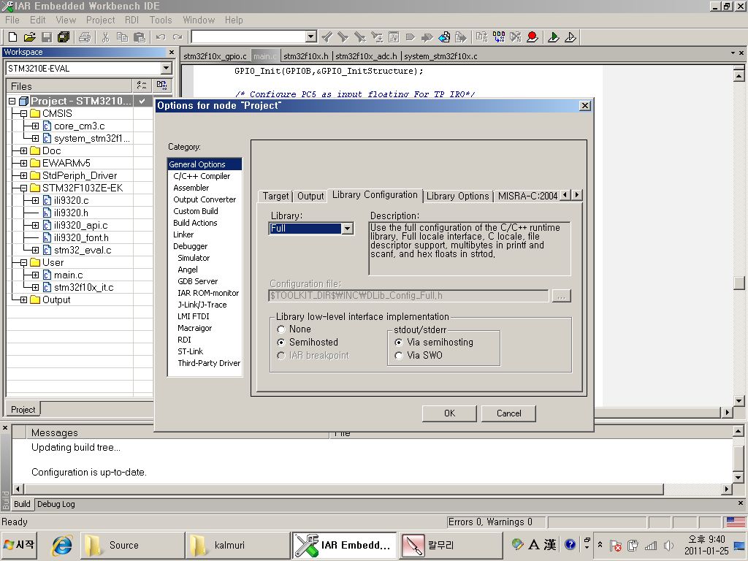Select the ST-Link debugger category

[x=191, y=351]
